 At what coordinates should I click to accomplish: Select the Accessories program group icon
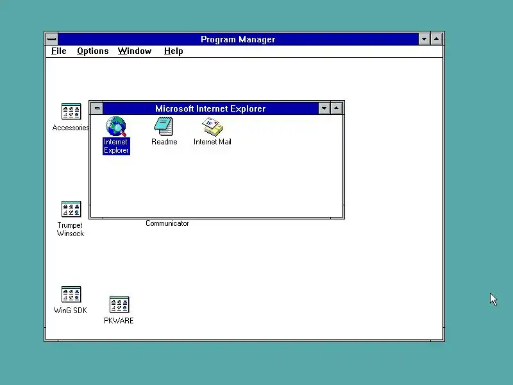pyautogui.click(x=71, y=112)
